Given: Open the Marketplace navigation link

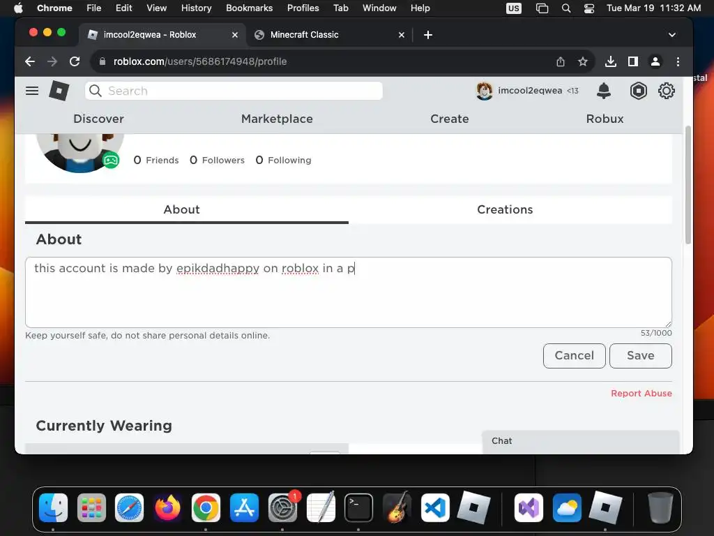Looking at the screenshot, I should (277, 119).
